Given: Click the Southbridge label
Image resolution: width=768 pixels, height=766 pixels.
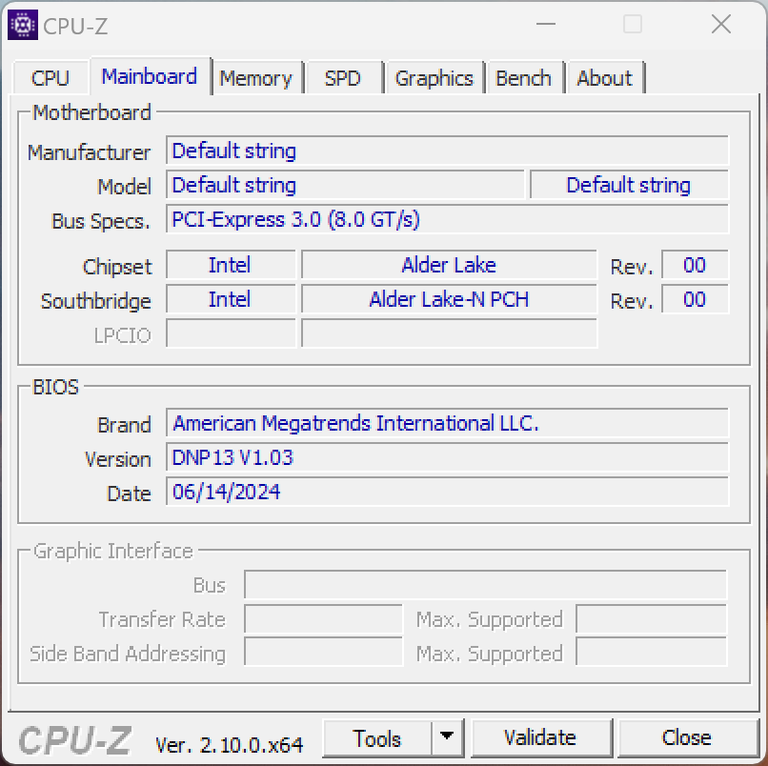Looking at the screenshot, I should pos(96,301).
